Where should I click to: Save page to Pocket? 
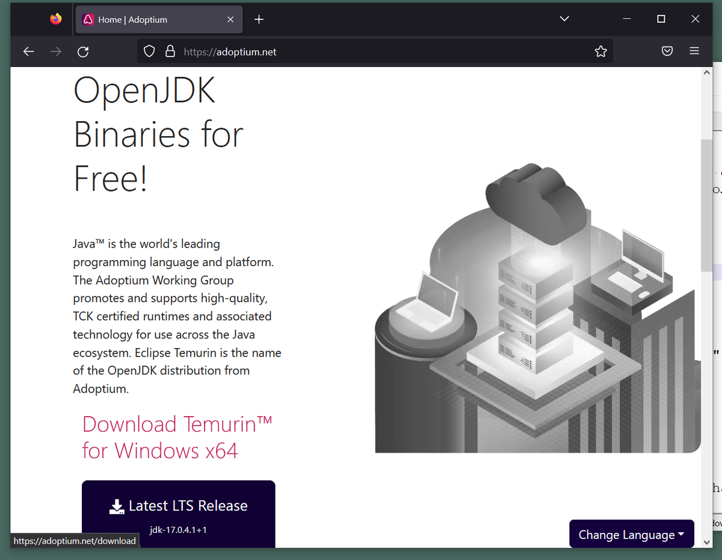point(667,52)
